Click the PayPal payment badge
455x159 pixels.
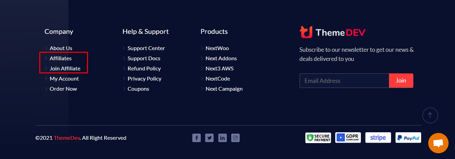[x=408, y=138]
